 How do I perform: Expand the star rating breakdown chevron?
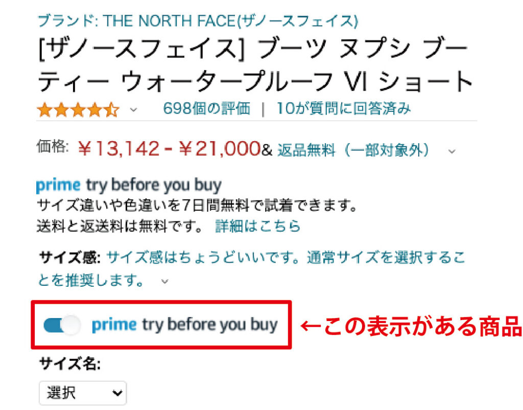(x=133, y=109)
